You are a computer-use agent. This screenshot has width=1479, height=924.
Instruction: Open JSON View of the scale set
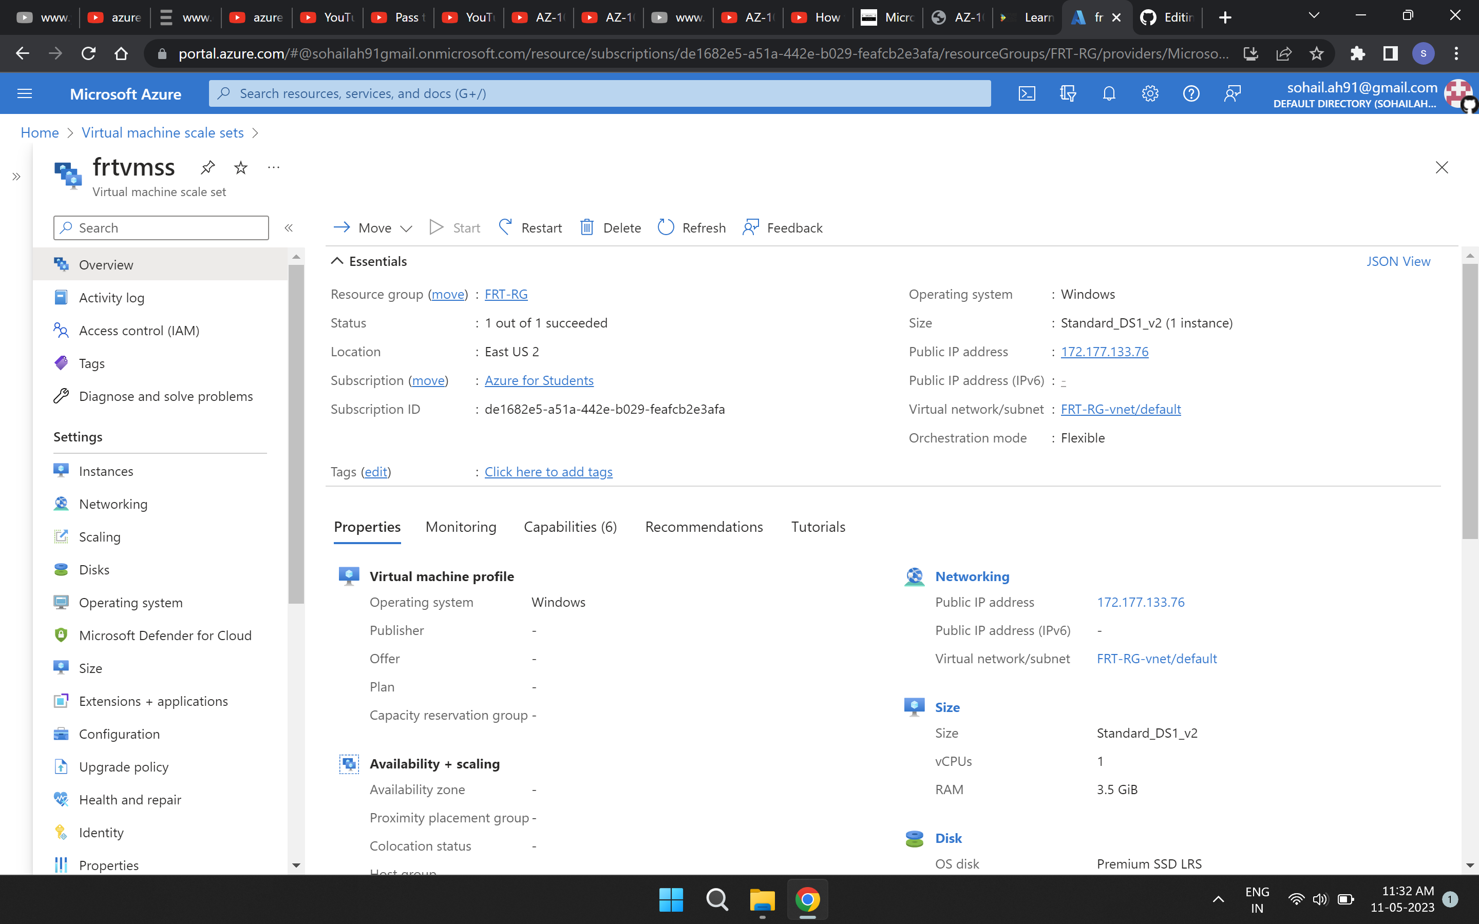coord(1398,261)
